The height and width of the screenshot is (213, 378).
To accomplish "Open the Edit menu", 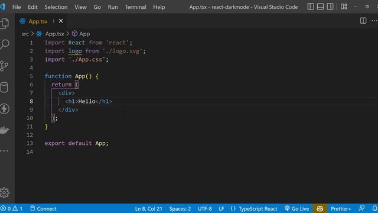I will tap(32, 7).
